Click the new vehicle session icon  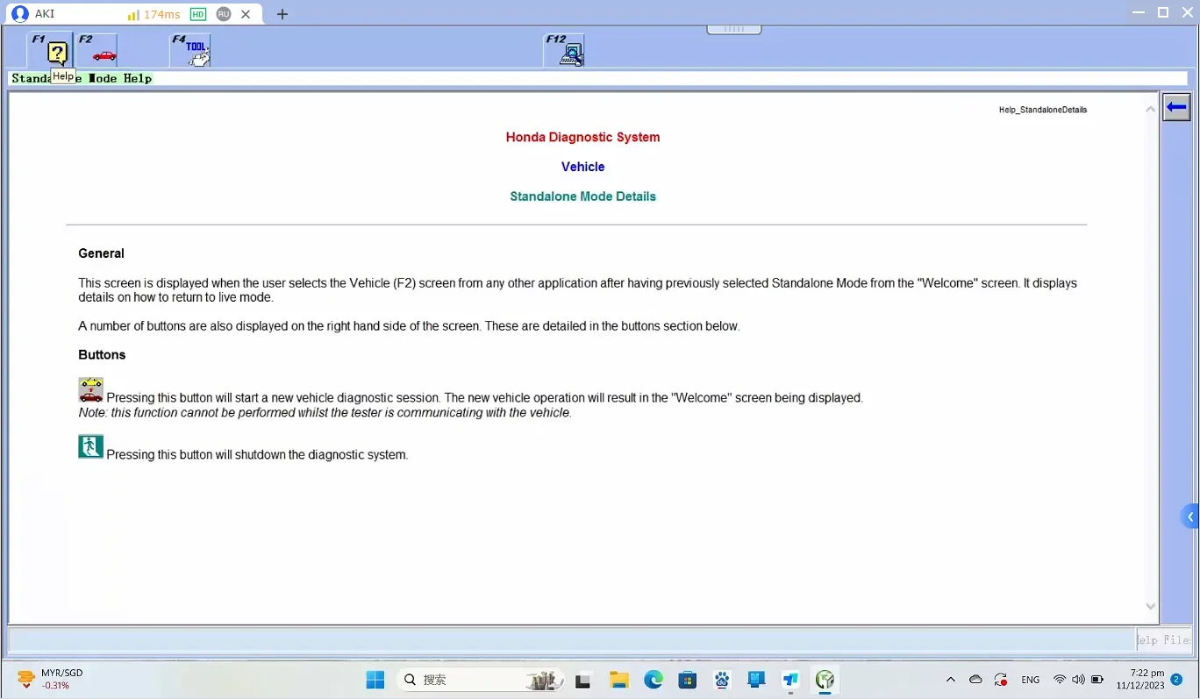[x=90, y=390]
